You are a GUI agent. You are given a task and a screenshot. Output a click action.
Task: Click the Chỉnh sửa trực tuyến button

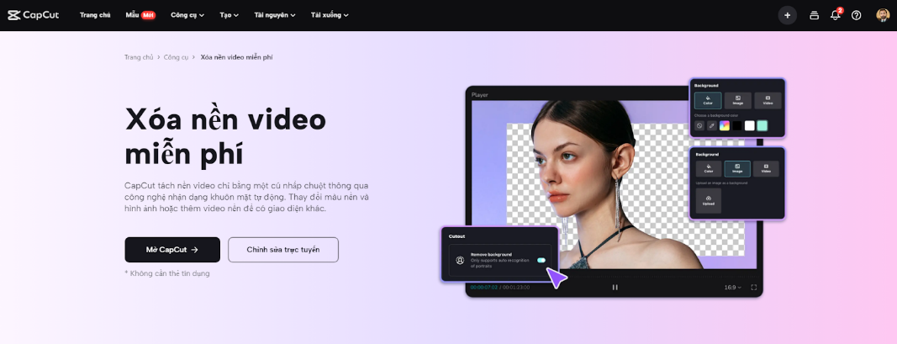tap(283, 250)
